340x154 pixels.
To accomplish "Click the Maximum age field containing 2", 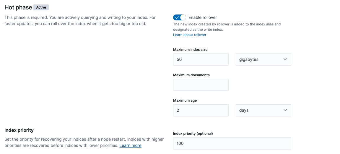I will pyautogui.click(x=201, y=110).
